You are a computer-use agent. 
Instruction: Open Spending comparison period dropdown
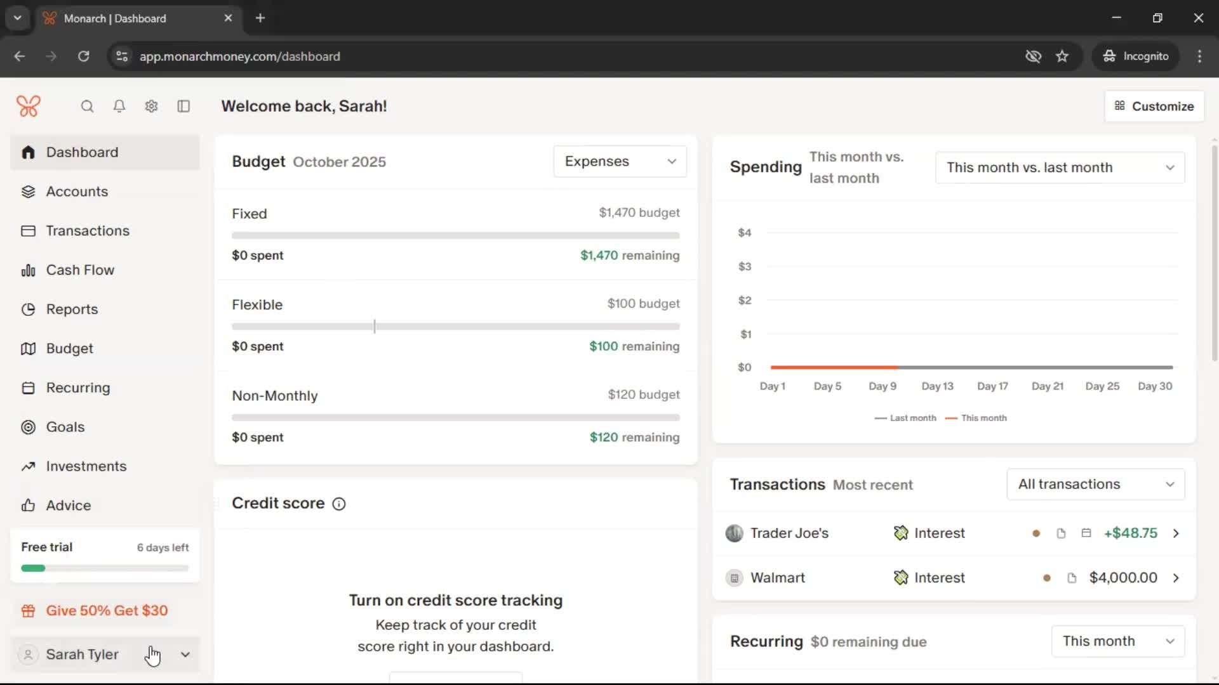[1060, 167]
